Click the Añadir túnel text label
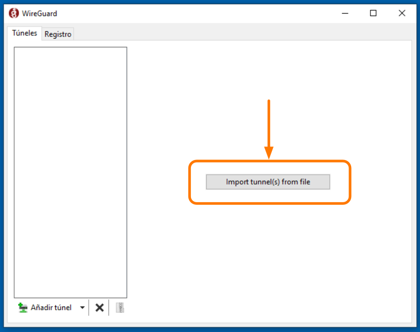This screenshot has width=420, height=332. tap(51, 308)
